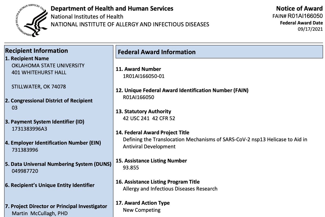Click '3. Payment System Identifier (ID)' label
This screenshot has width=325, height=217.
click(45, 122)
